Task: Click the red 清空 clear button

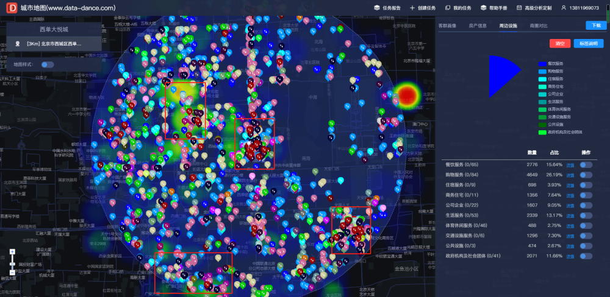Action: click(560, 43)
